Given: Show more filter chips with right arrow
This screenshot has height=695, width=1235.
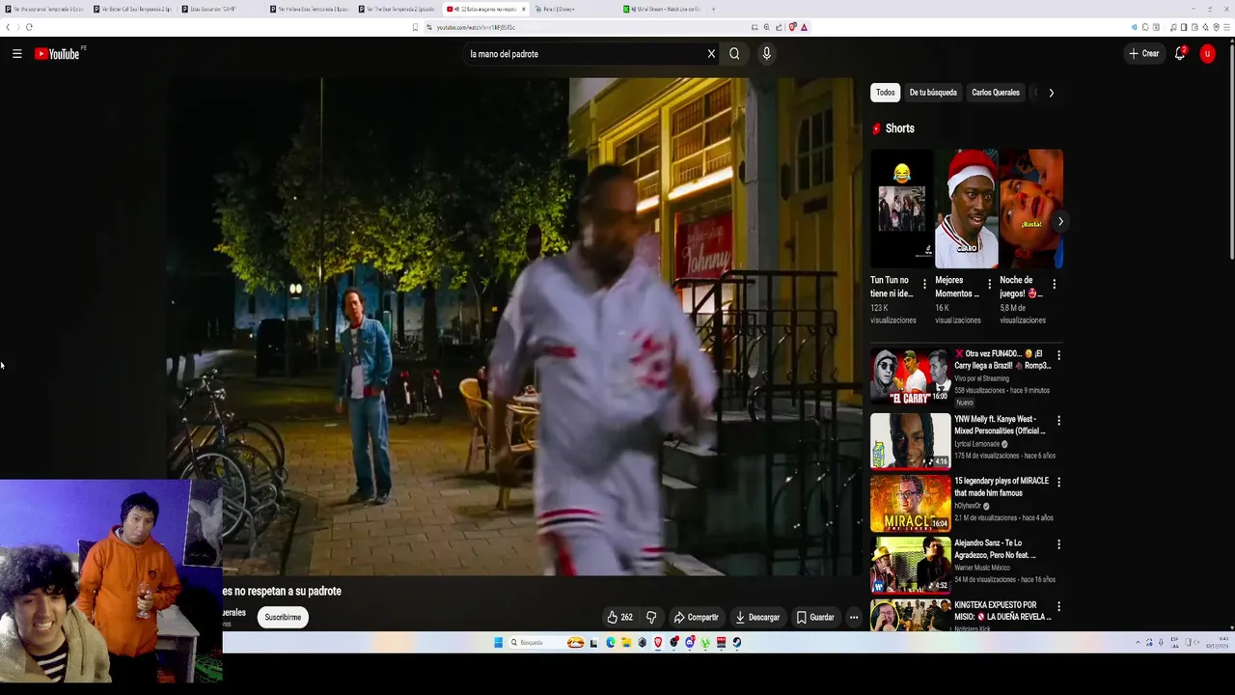Looking at the screenshot, I should point(1051,93).
